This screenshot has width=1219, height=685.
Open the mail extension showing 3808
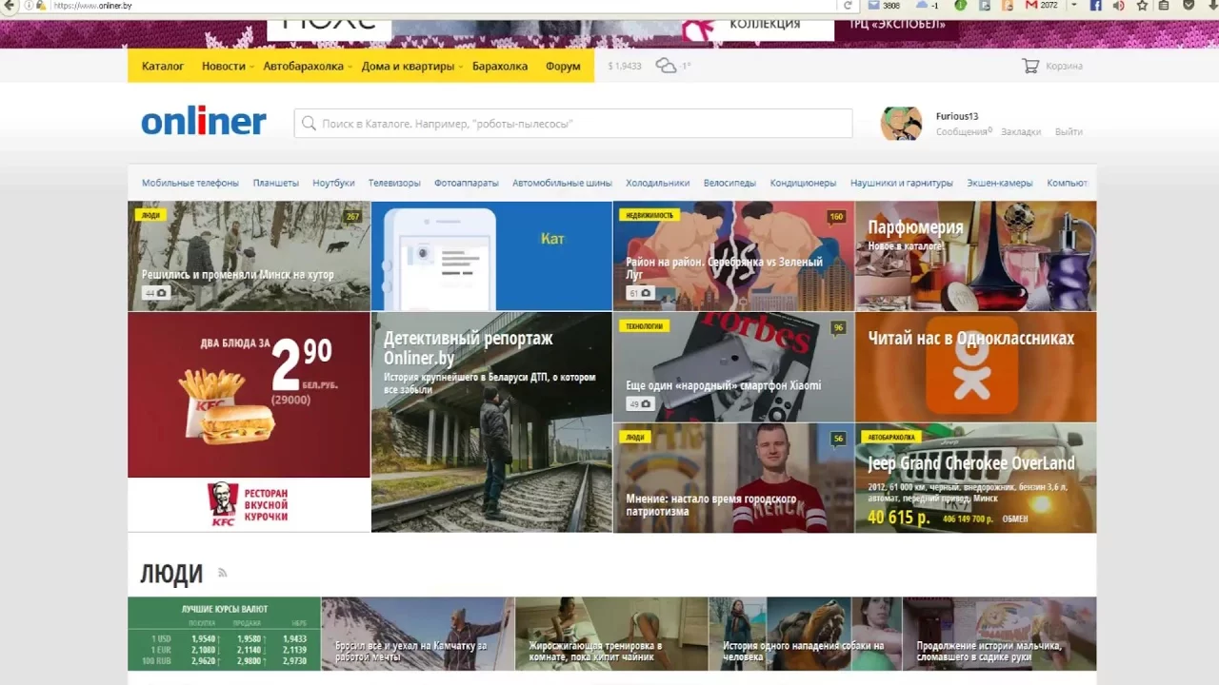(883, 6)
